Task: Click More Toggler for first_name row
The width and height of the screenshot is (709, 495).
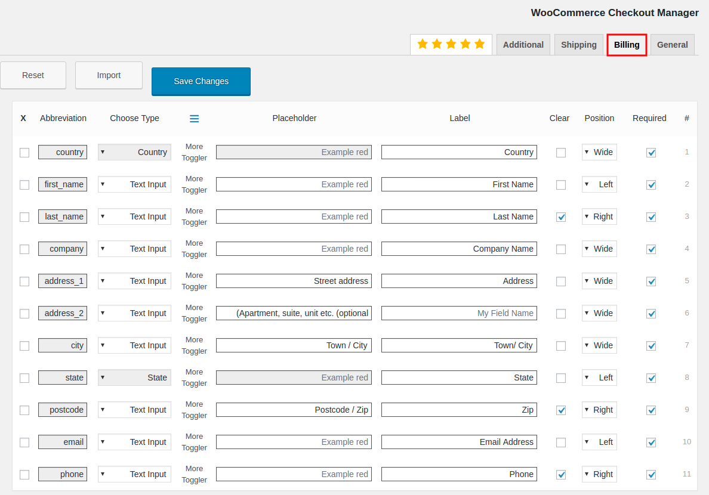Action: pyautogui.click(x=194, y=184)
